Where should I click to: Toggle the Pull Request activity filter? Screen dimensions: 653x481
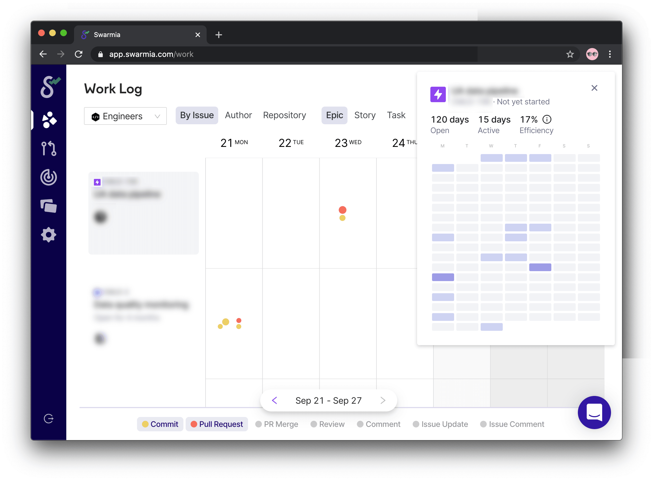pos(217,424)
